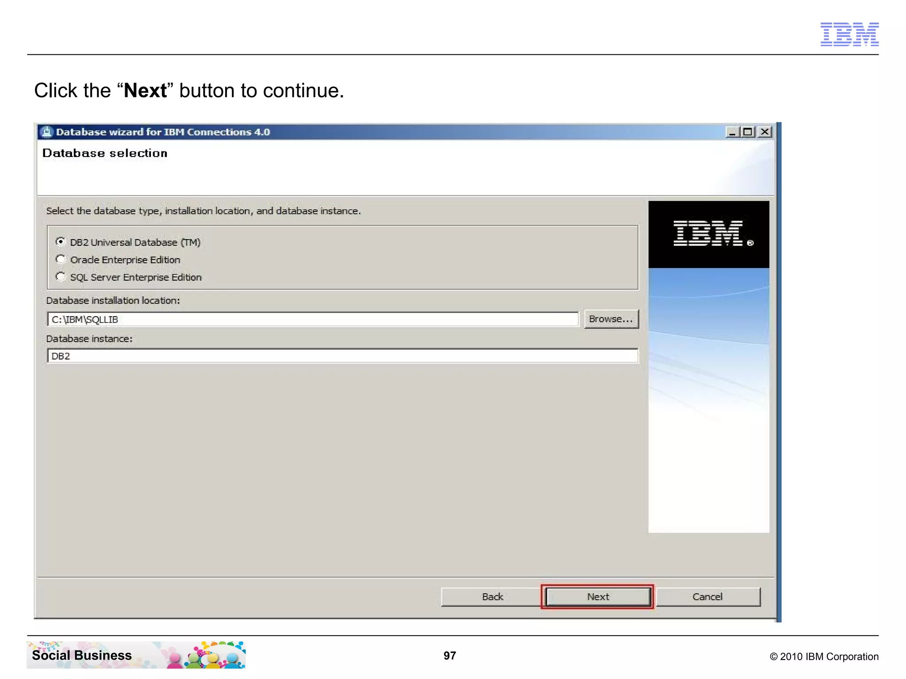Continue with the Next button
Screen dimensions: 906x679
(598, 597)
